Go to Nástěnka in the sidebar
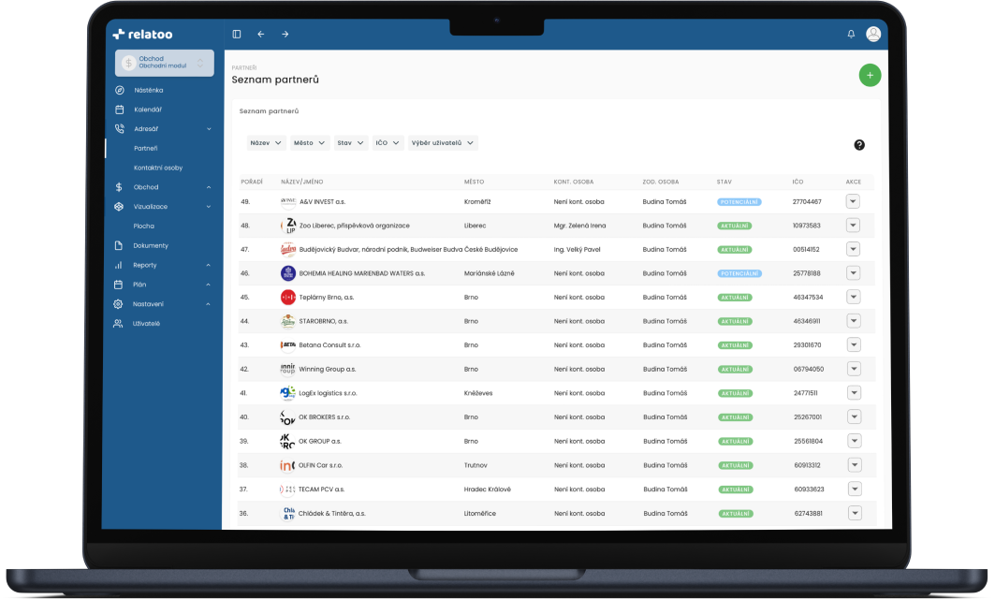Viewport: 995px width, 599px height. click(149, 90)
